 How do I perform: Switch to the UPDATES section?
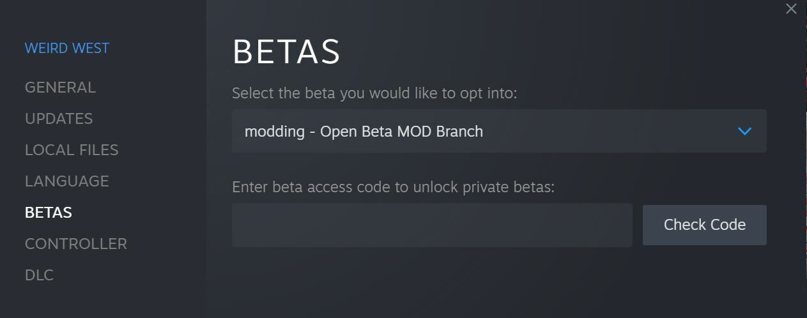[59, 119]
